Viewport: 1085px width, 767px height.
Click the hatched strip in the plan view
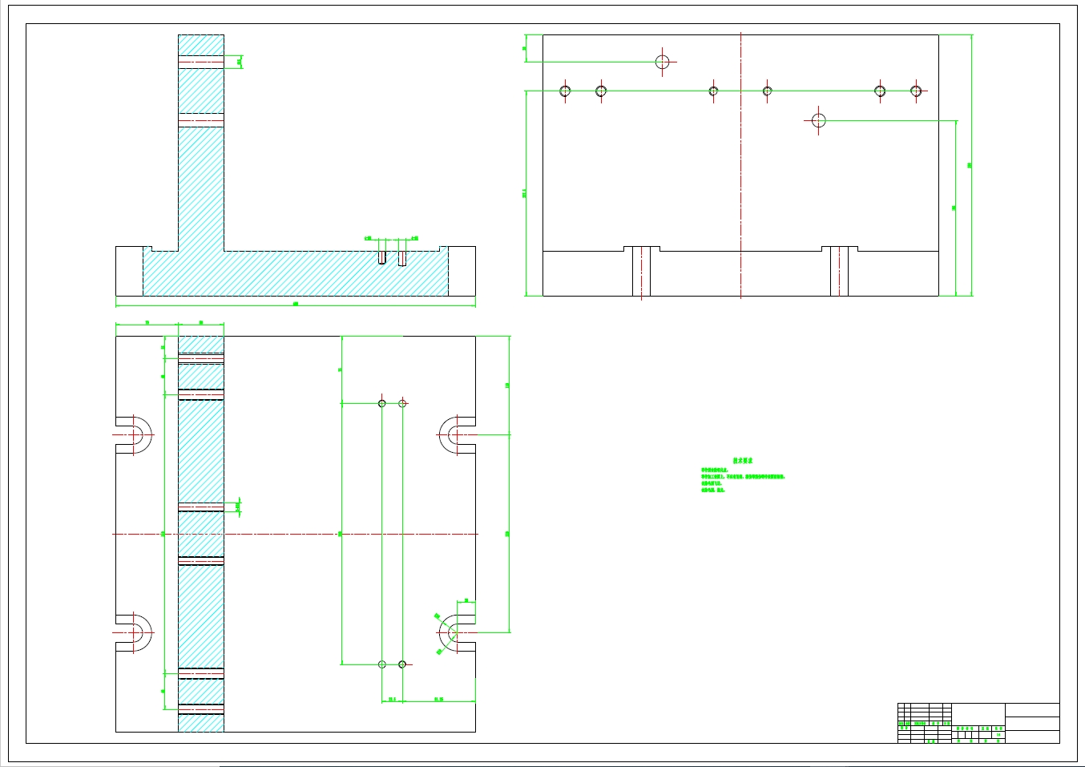click(x=200, y=534)
